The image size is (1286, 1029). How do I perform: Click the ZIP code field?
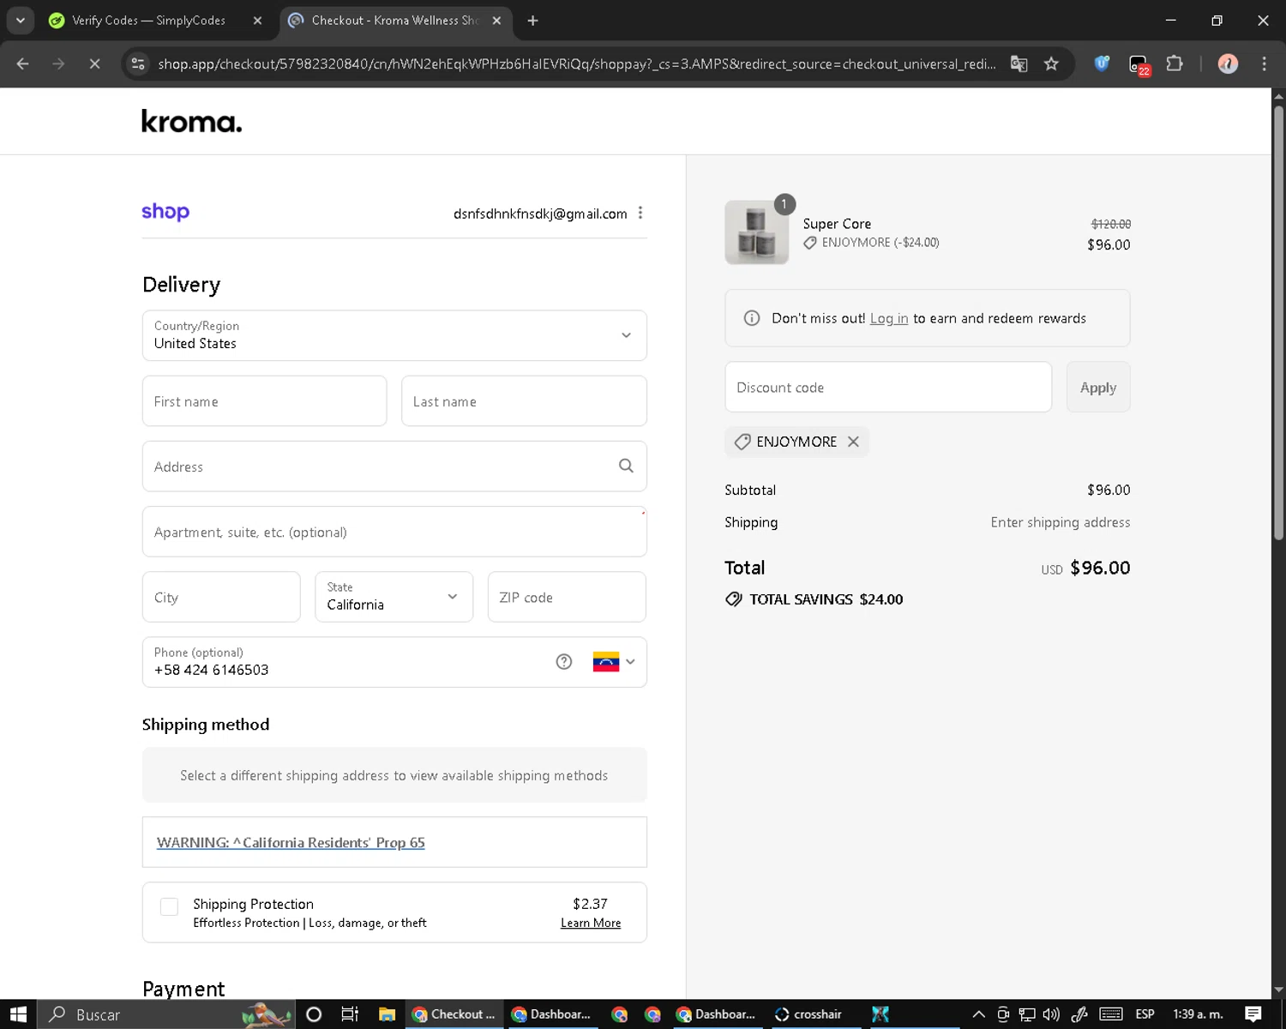[x=567, y=597]
